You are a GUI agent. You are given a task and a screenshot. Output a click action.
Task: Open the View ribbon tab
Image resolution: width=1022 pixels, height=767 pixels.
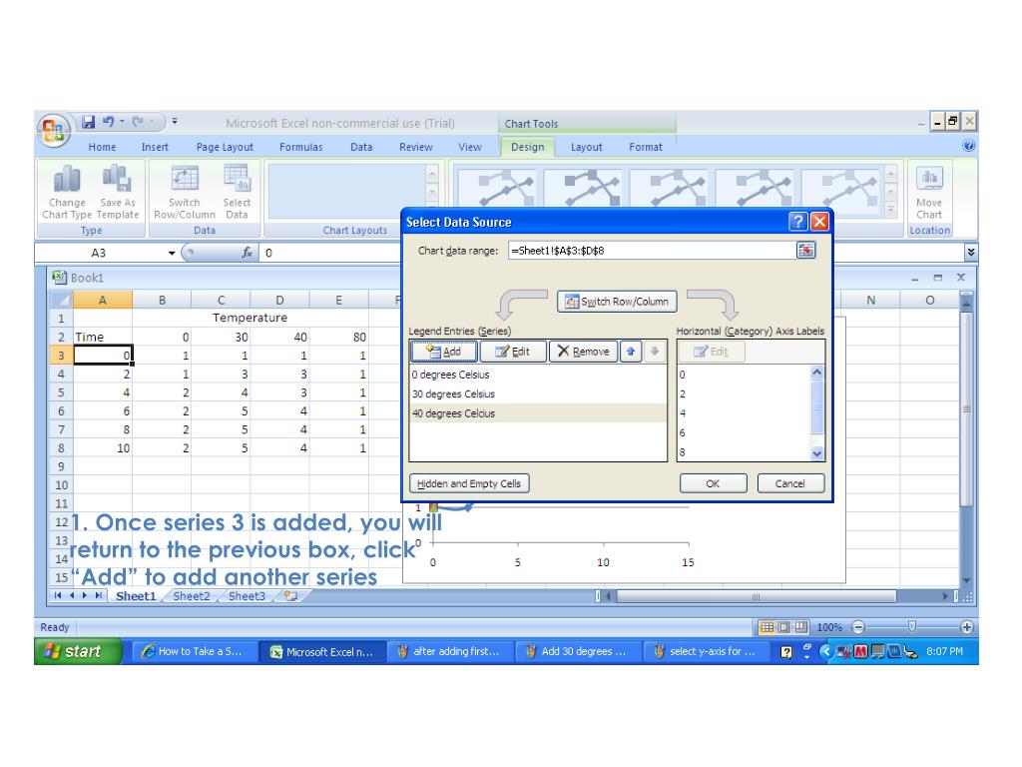[470, 148]
